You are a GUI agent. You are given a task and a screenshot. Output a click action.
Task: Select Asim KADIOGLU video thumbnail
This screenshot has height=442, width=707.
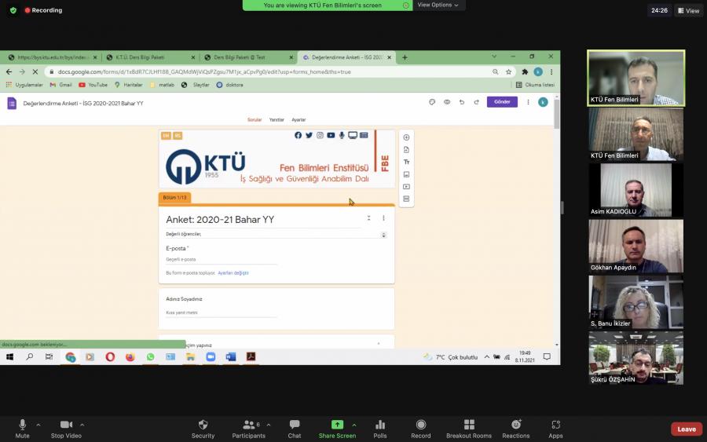click(x=636, y=190)
